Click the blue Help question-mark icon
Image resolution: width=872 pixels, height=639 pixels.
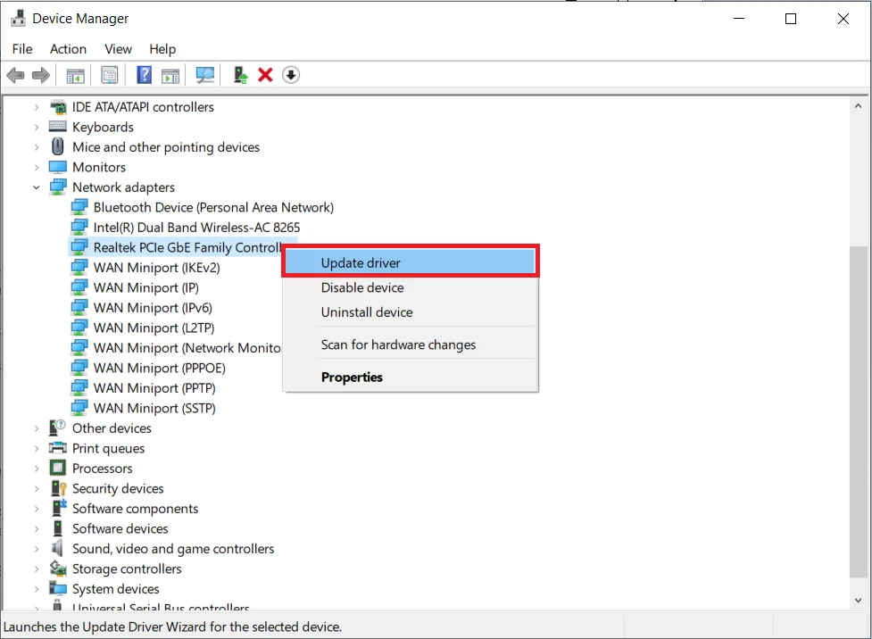pos(144,75)
